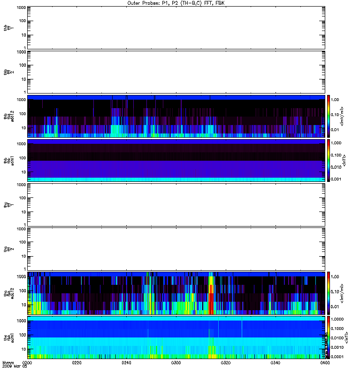Click the "hhmm" axis unit label

(x=8, y=362)
